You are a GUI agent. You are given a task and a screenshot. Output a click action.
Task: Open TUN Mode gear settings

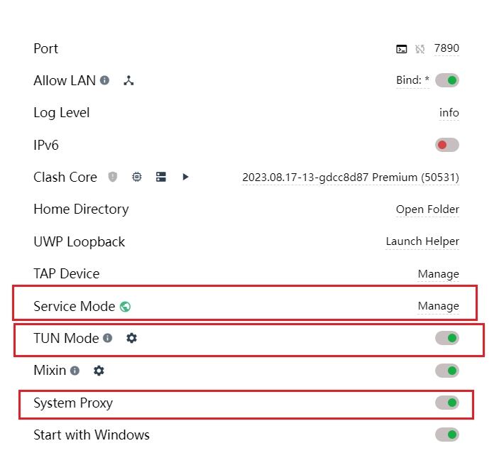(x=131, y=338)
